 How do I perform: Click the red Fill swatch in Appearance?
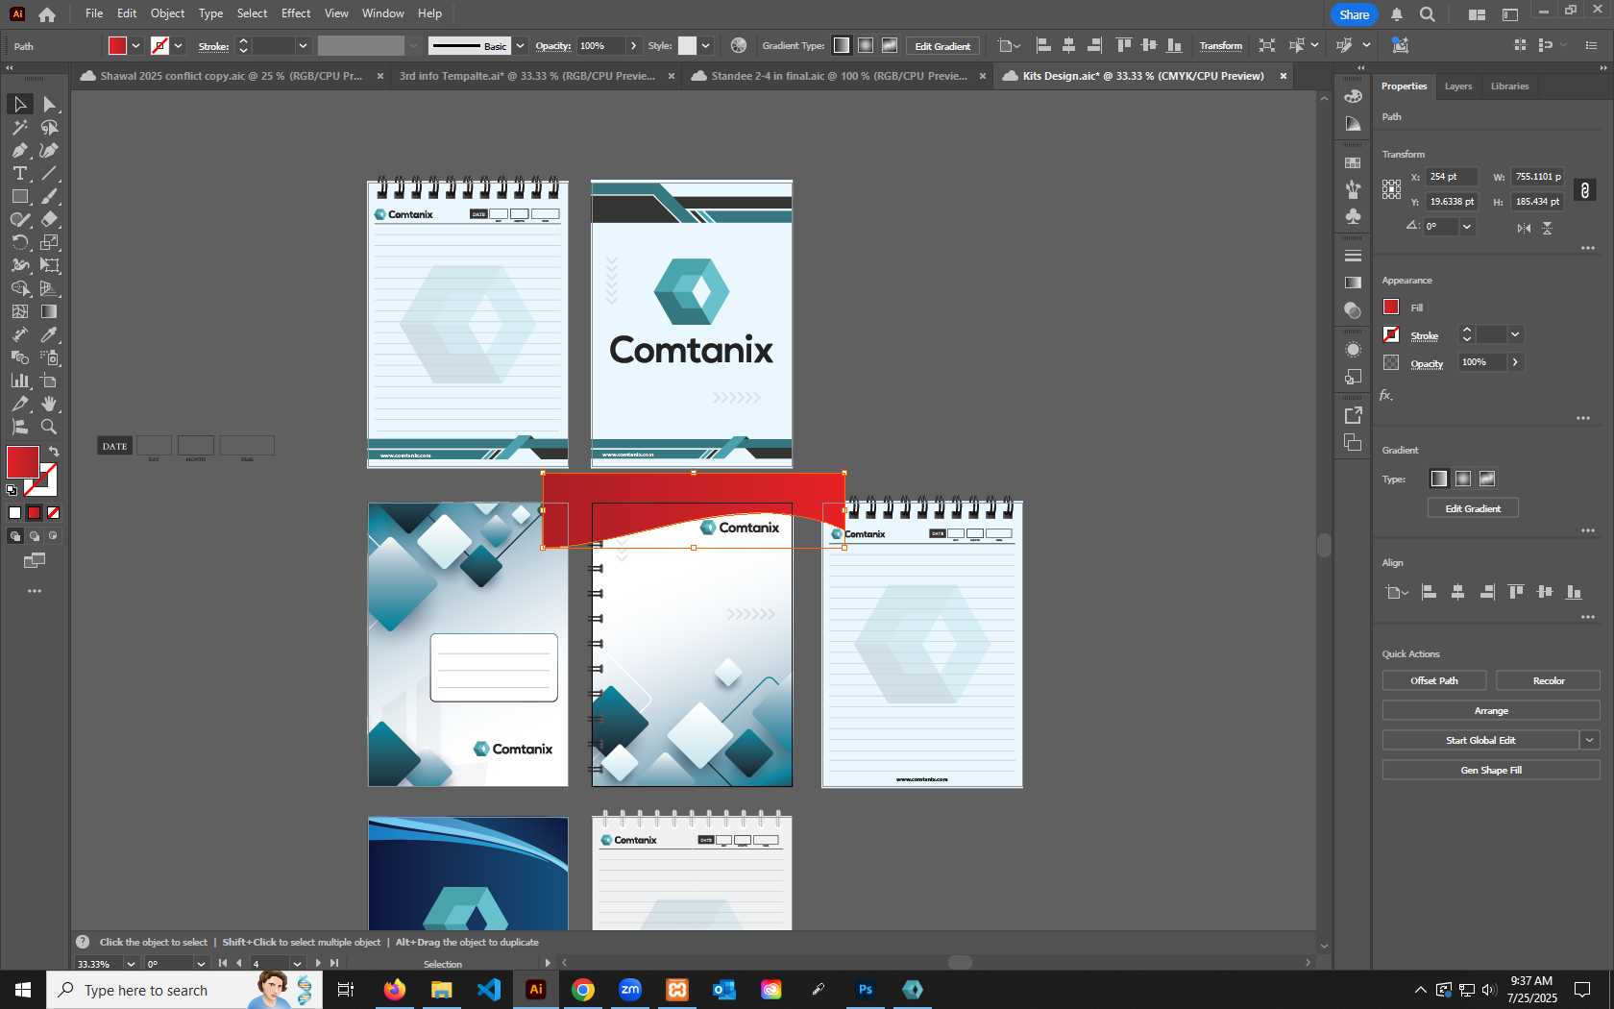tap(1391, 307)
